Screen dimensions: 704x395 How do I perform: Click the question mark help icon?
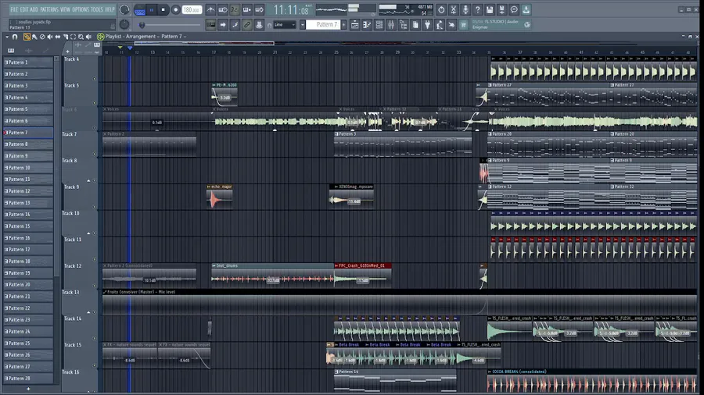click(478, 9)
